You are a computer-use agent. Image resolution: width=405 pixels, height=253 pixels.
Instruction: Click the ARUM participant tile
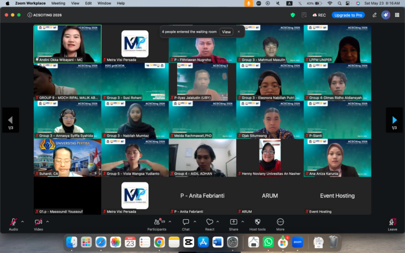270,196
